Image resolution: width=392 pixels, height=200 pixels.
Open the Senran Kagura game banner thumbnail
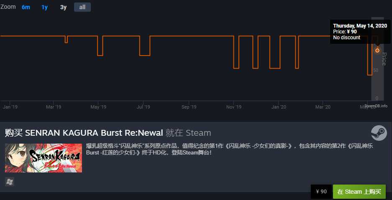(x=44, y=158)
